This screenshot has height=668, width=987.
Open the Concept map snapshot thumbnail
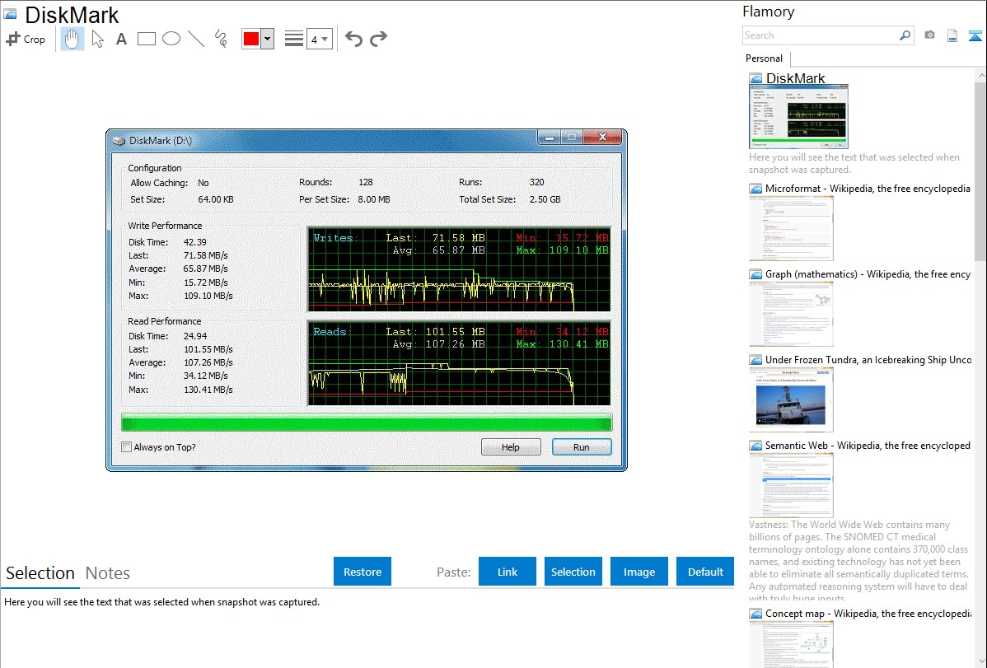(791, 644)
